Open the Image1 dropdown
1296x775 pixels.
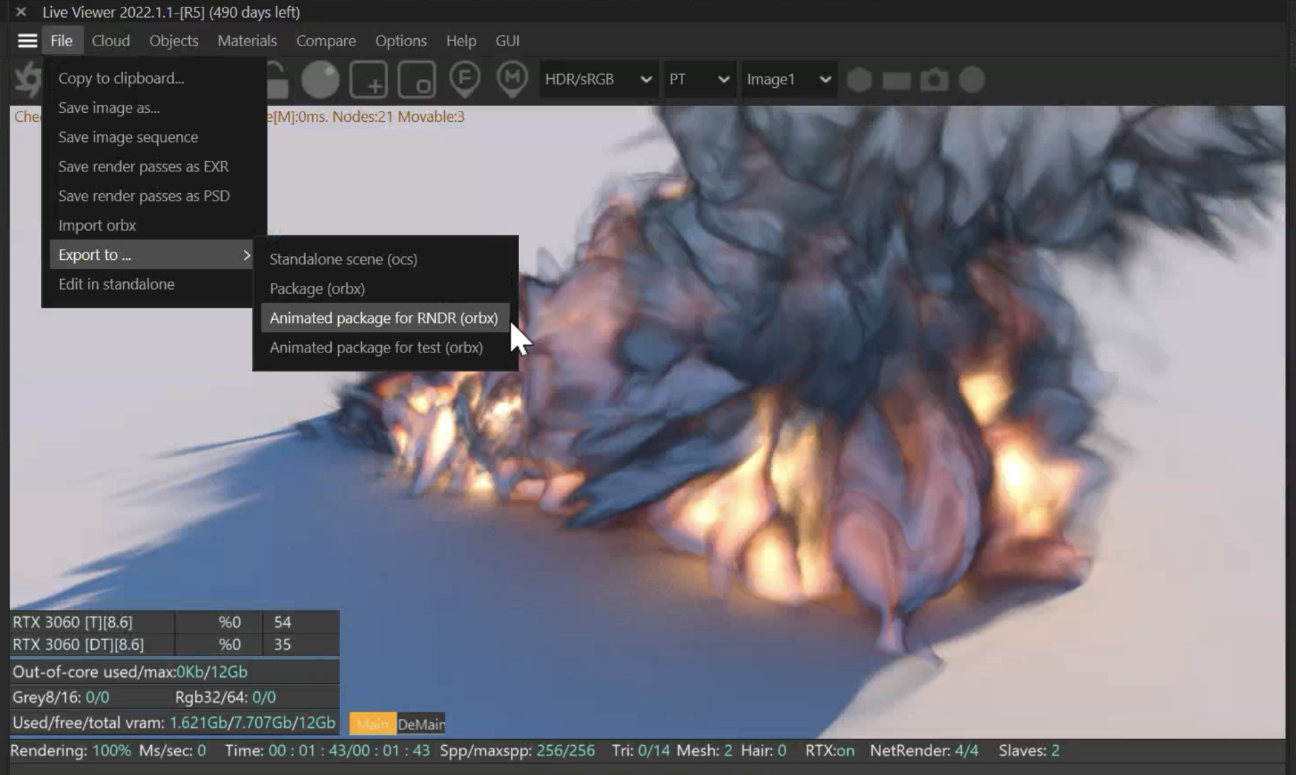pos(788,80)
